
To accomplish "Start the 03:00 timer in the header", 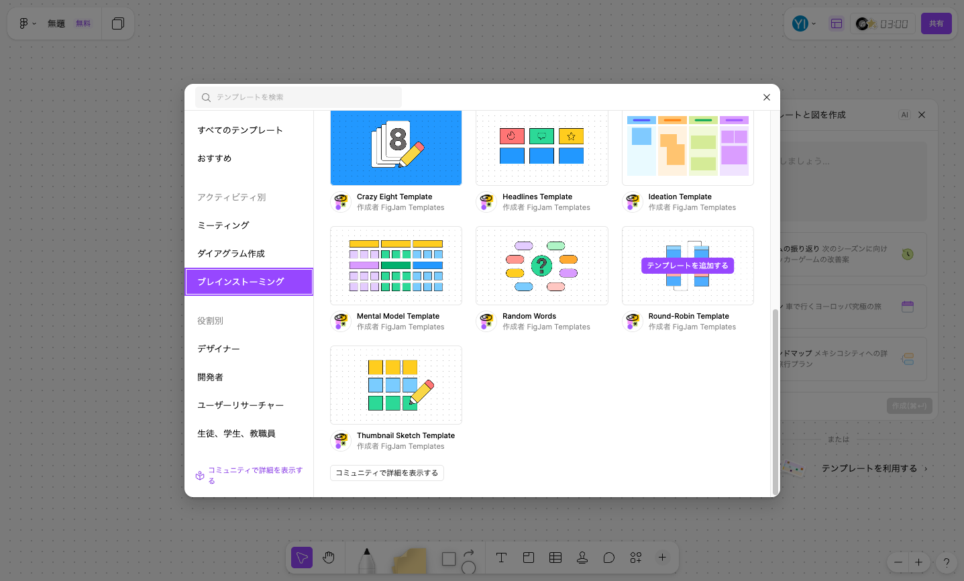I will [x=882, y=23].
